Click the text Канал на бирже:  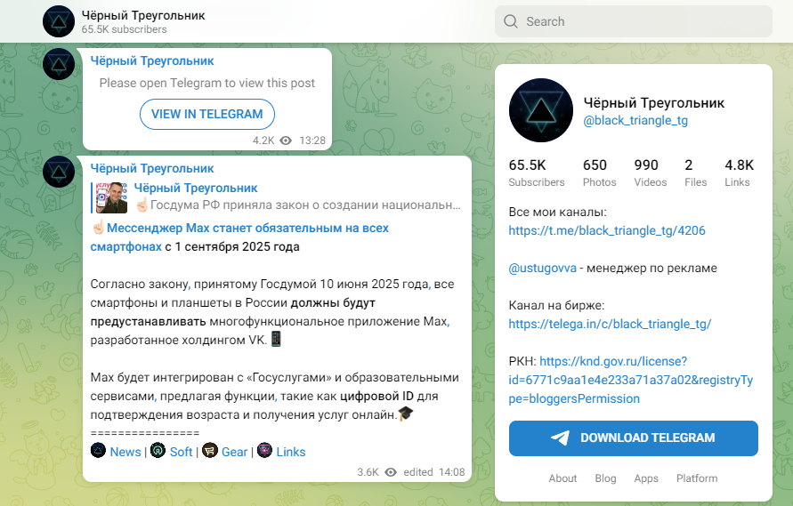(x=556, y=305)
